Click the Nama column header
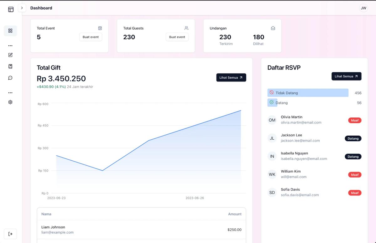The image size is (376, 243). pos(46,214)
